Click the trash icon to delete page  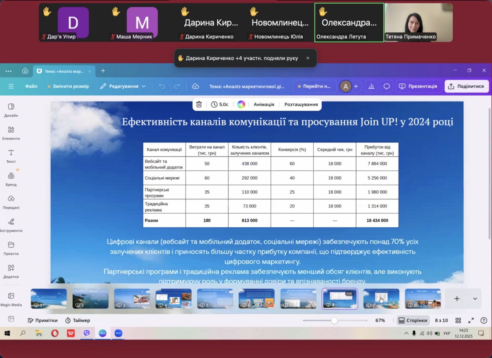pos(199,105)
